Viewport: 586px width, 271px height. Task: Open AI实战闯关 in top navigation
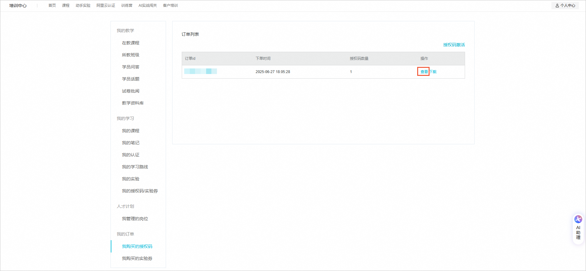click(148, 6)
